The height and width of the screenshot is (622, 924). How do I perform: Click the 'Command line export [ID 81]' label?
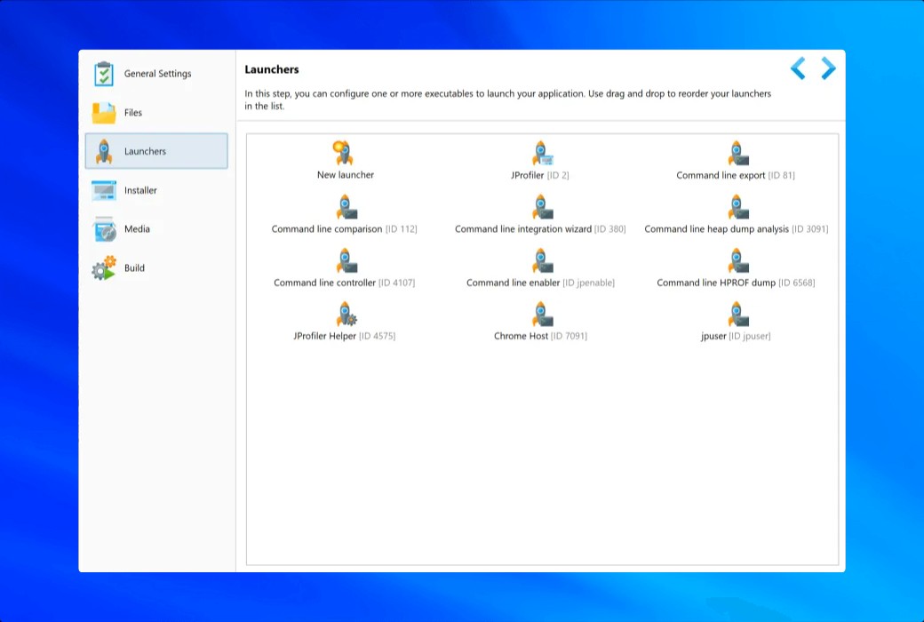(x=736, y=175)
